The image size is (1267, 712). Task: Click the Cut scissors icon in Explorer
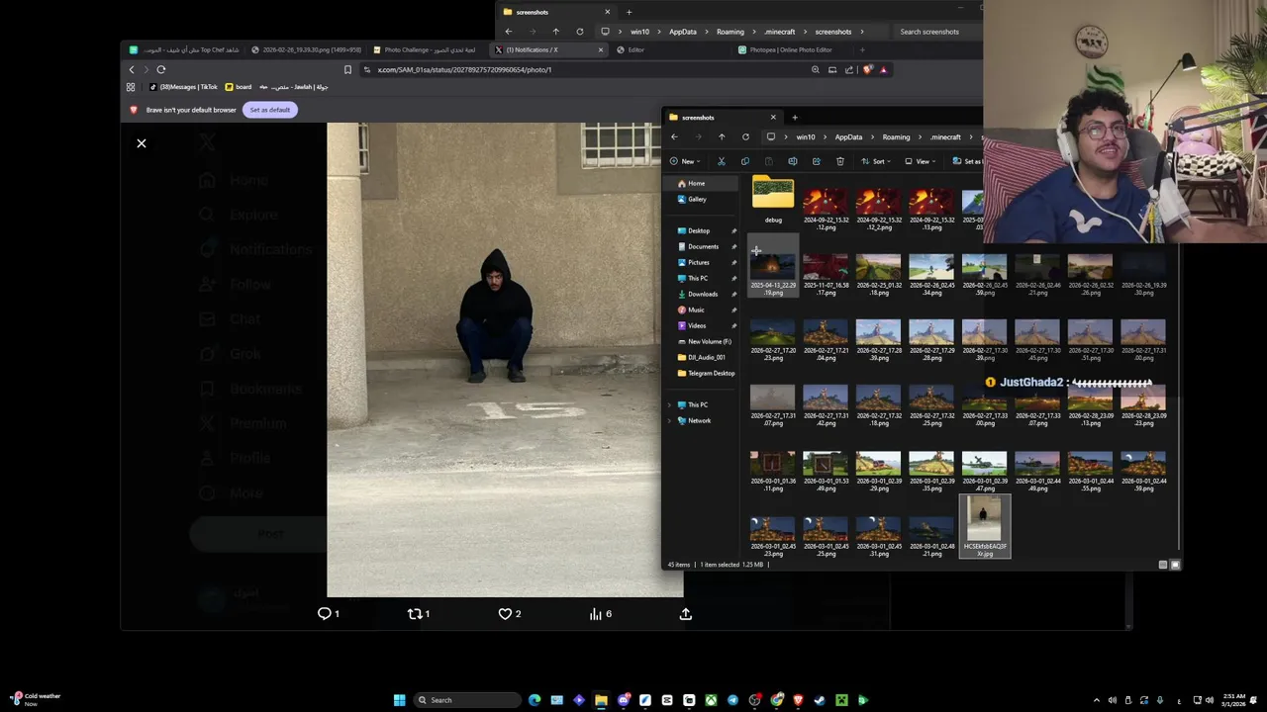coord(722,161)
